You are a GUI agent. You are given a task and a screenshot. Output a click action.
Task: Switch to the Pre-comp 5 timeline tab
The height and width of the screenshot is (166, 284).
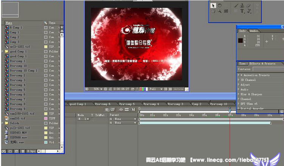pos(127,104)
